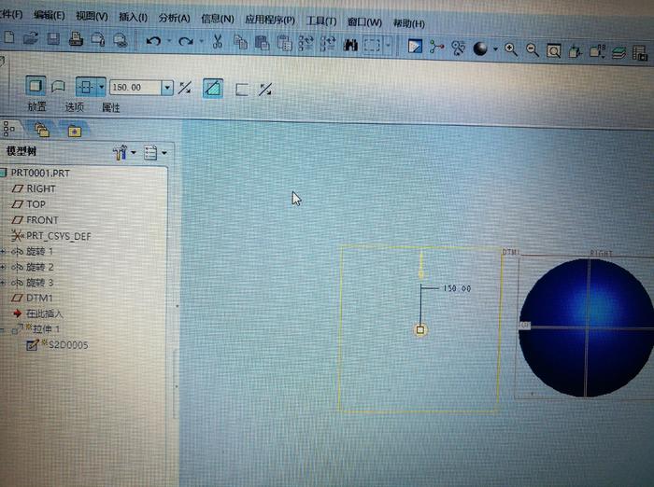Click the Reorient view icon

tap(576, 52)
